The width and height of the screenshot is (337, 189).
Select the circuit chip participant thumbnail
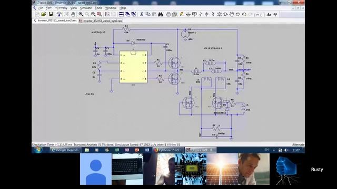tap(191, 169)
